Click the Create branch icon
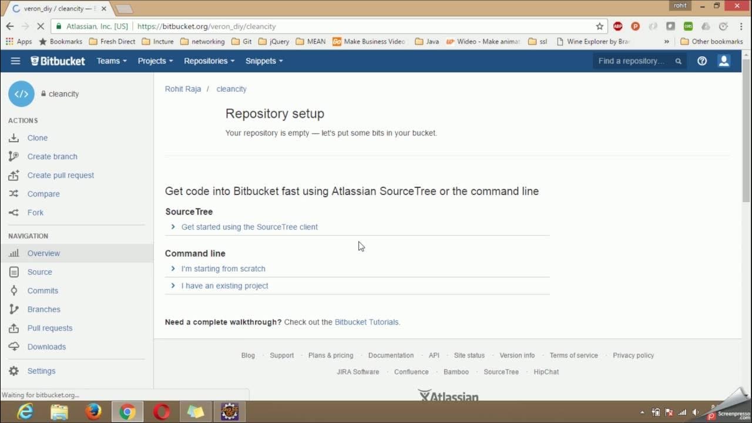This screenshot has height=423, width=752. (x=14, y=157)
